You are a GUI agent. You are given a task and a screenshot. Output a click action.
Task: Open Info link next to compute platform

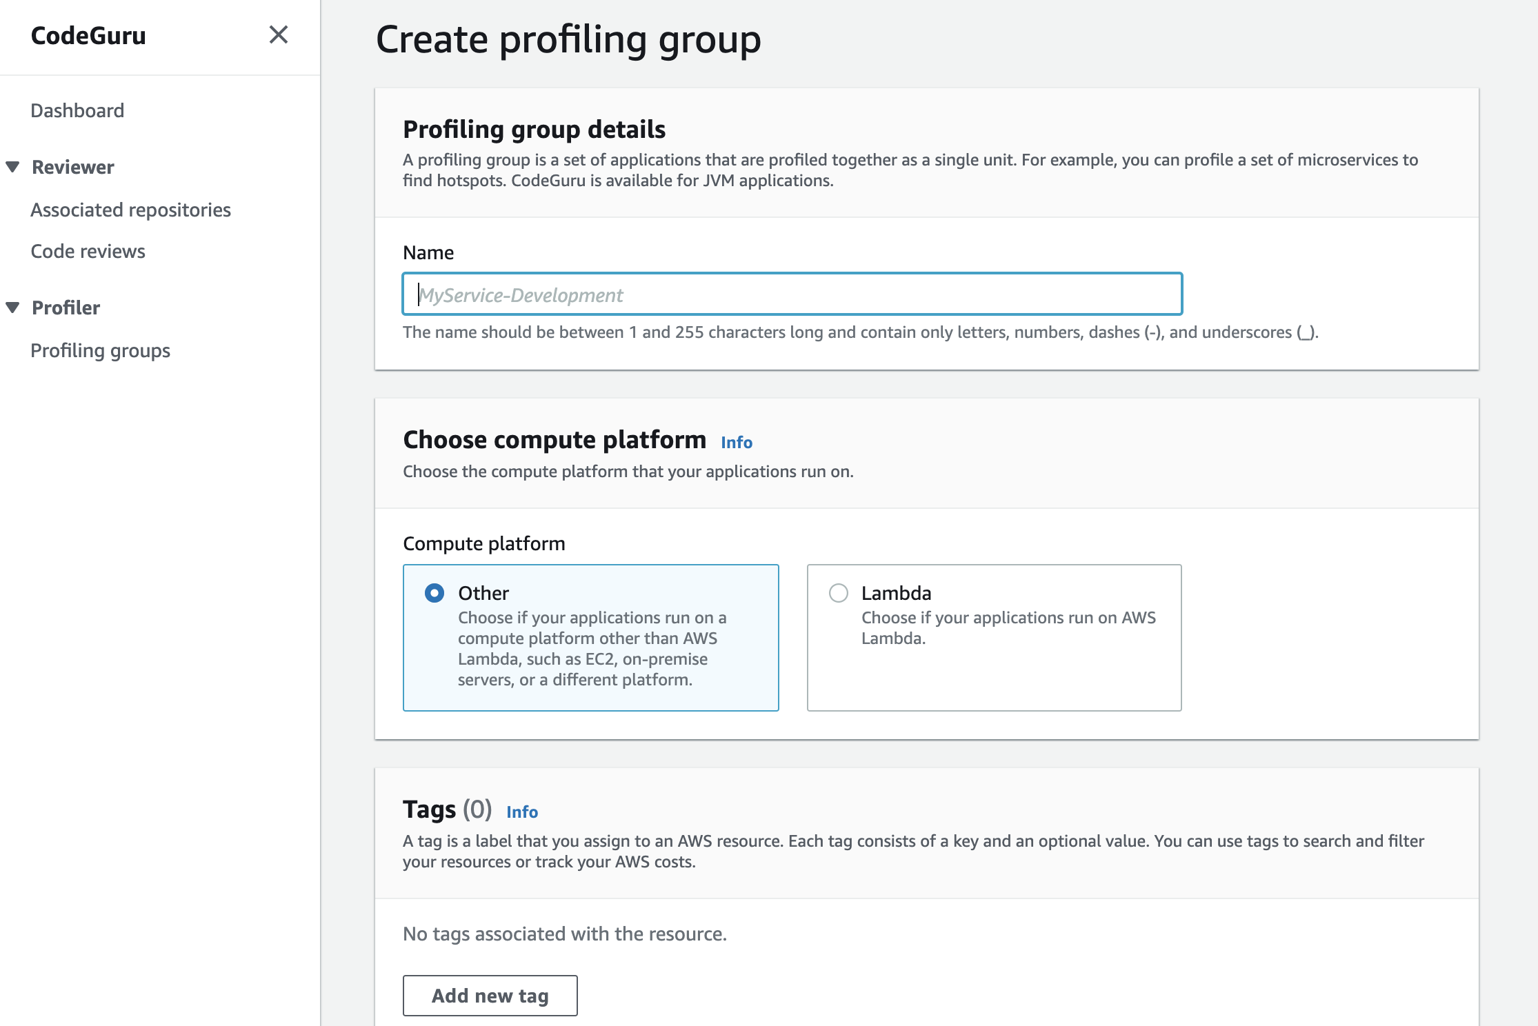(736, 443)
